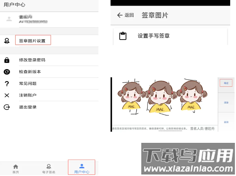The height and width of the screenshot is (176, 236).
Task: Click the question mark FAQ icon
Action: (x=7, y=84)
